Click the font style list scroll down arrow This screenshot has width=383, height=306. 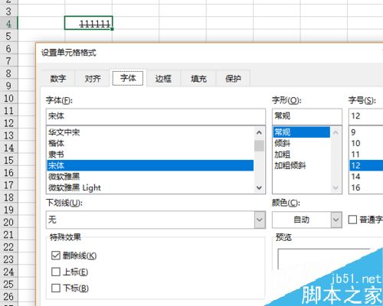coord(336,188)
